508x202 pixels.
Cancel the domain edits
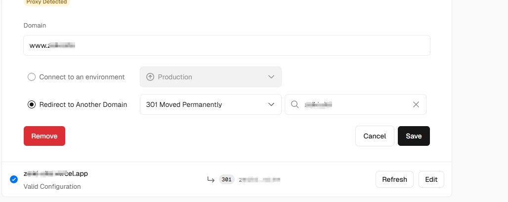pos(375,136)
